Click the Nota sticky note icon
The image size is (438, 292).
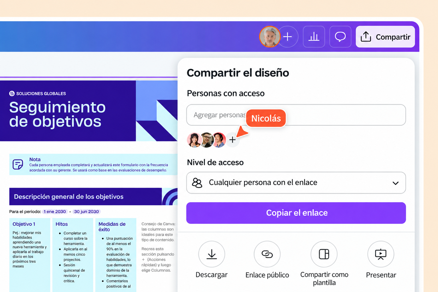click(18, 164)
